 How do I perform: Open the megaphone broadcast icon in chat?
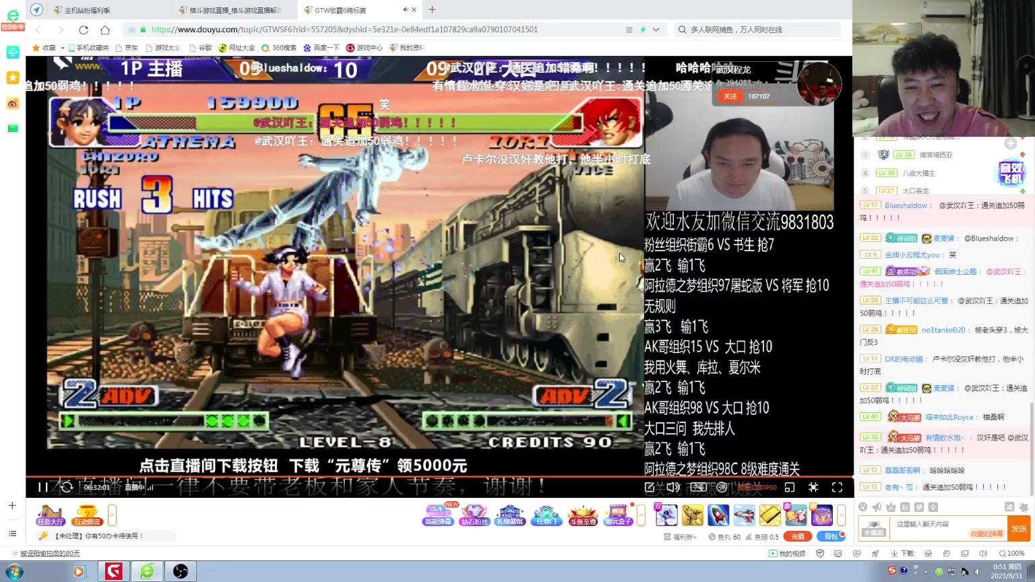tap(877, 507)
